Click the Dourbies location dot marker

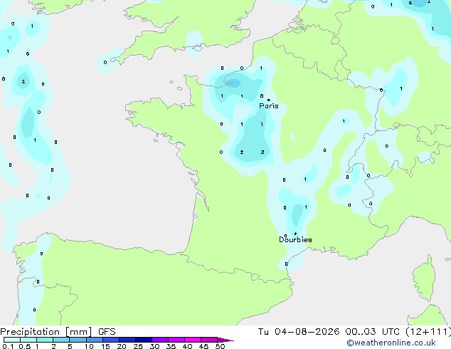(x=295, y=234)
